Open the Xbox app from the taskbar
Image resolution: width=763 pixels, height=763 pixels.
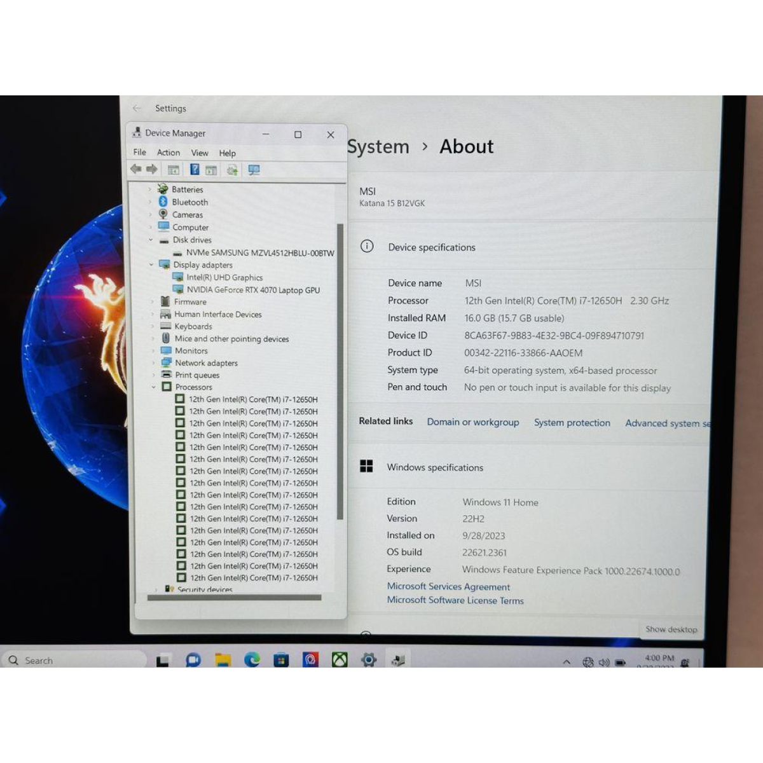tap(340, 660)
